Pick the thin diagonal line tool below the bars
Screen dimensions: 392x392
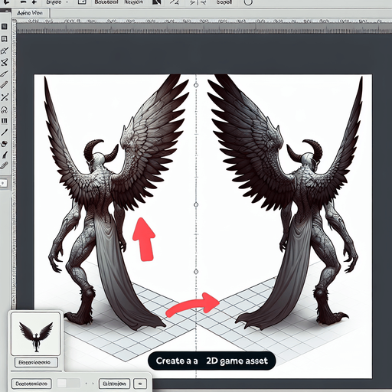point(5,132)
